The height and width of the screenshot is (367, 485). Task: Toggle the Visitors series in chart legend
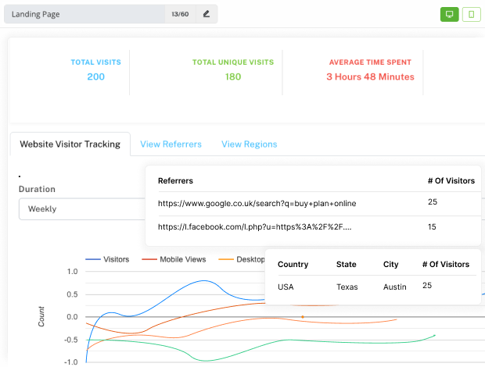[108, 259]
